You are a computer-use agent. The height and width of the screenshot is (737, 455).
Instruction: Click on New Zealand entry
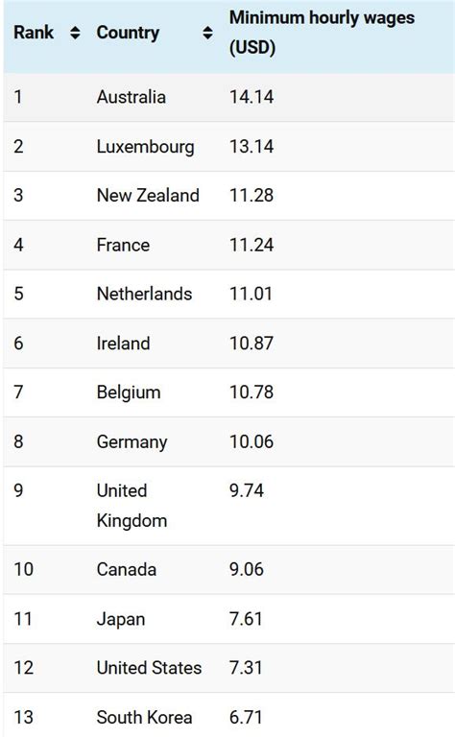click(x=148, y=195)
